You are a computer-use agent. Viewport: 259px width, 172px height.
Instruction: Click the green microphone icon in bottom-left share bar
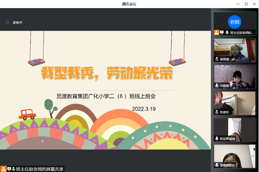(14, 169)
